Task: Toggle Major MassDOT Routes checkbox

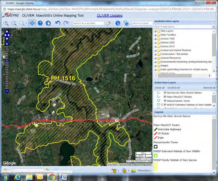Action: [165, 97]
